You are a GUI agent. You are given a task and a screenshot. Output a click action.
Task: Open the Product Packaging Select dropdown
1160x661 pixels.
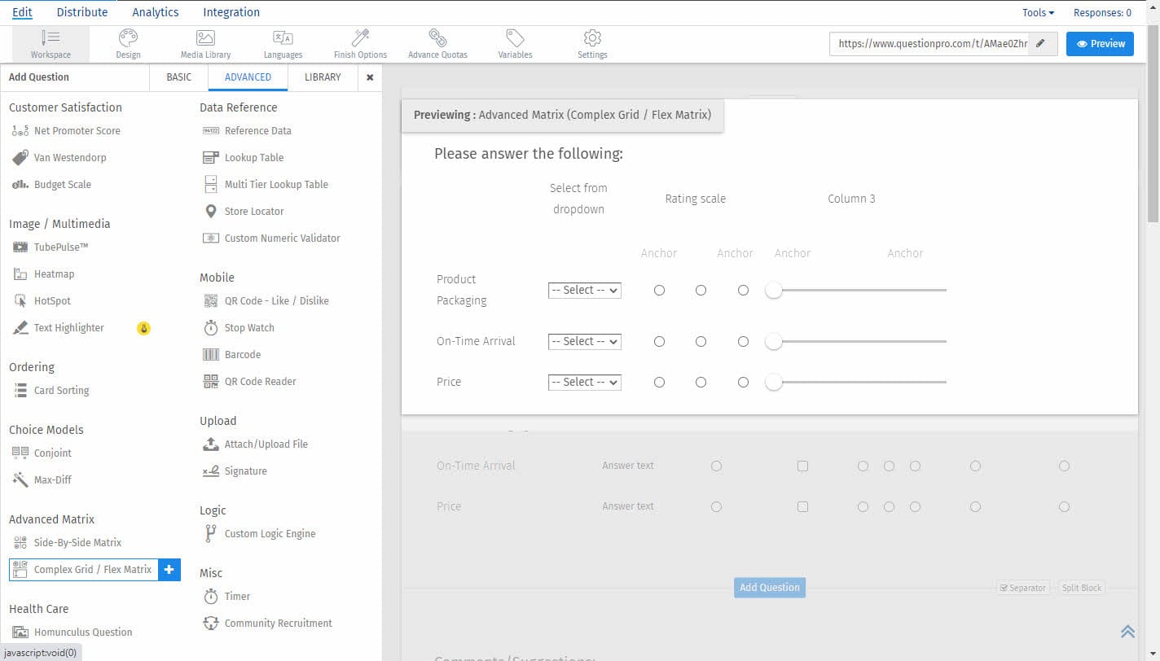tap(585, 291)
